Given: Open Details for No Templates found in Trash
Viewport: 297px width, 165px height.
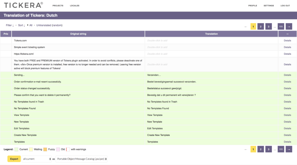Looking at the screenshot, I should [x=287, y=102].
